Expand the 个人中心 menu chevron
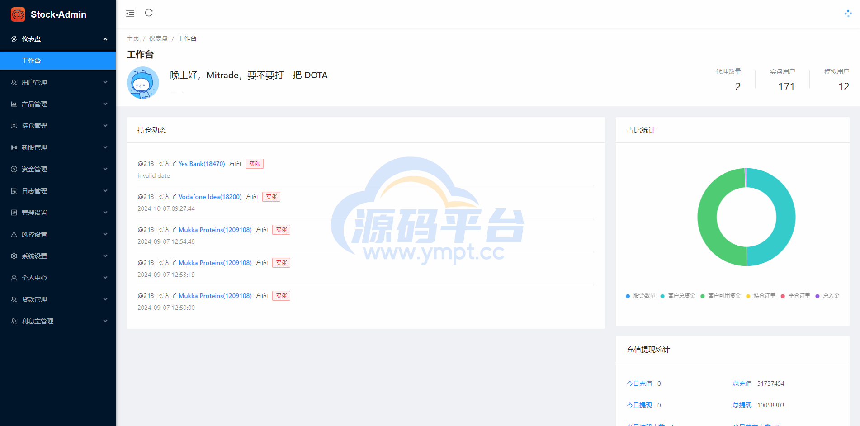 coord(105,278)
